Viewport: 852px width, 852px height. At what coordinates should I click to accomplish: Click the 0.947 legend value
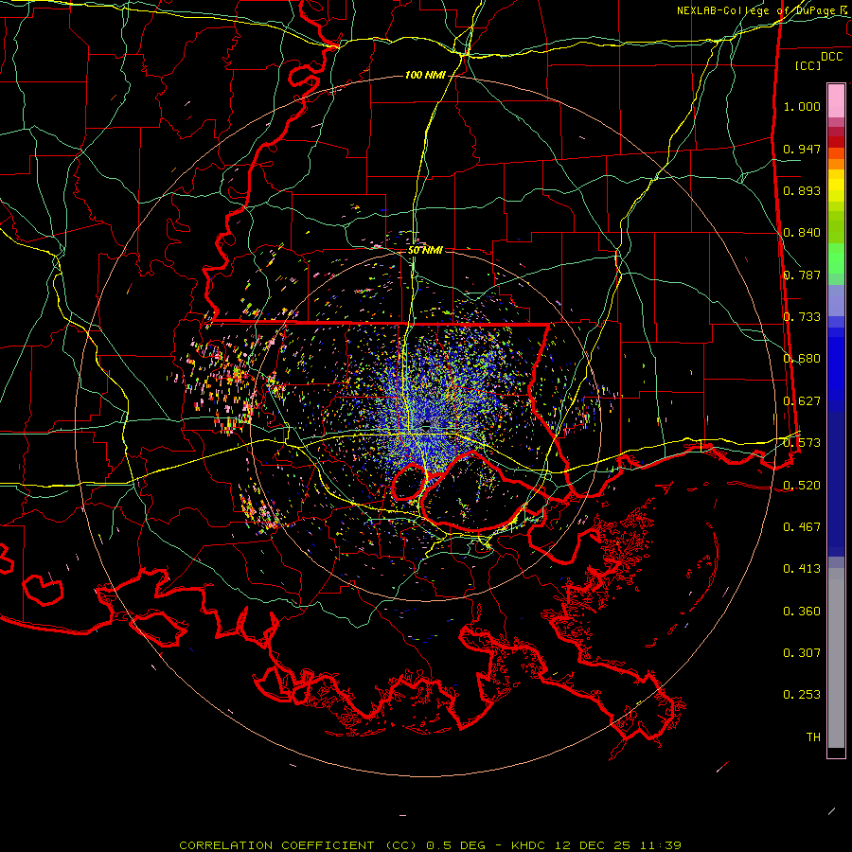point(802,149)
